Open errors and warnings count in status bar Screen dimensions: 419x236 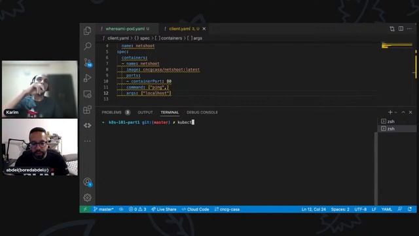click(137, 209)
